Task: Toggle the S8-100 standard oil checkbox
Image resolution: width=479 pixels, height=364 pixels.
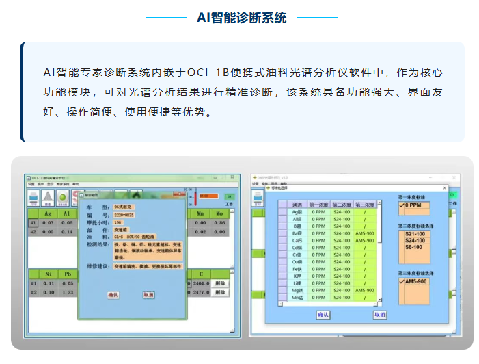Action: [x=402, y=247]
